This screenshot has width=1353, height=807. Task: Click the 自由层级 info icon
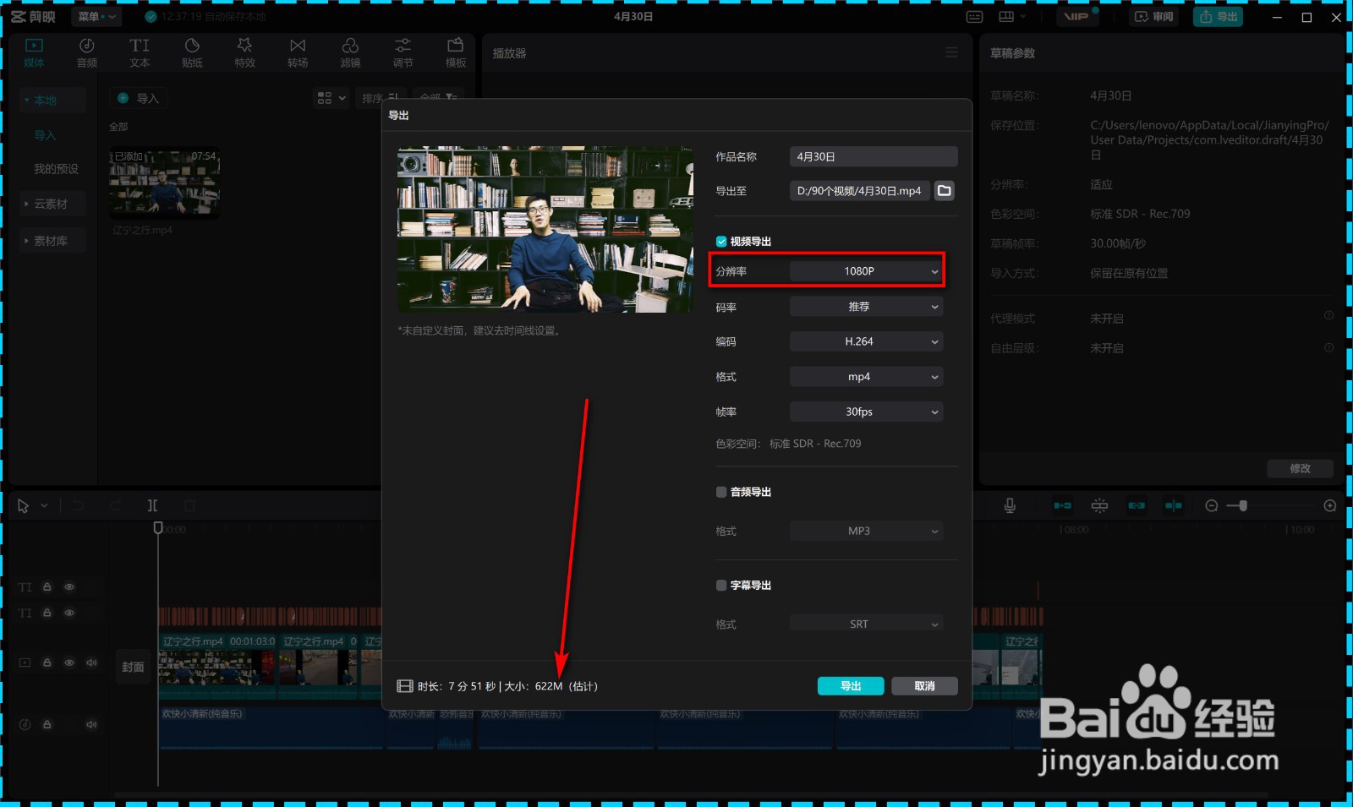tap(1328, 347)
